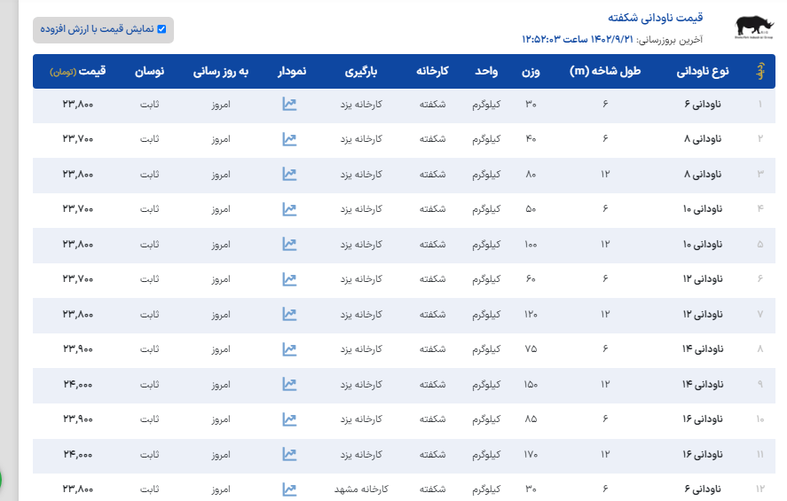View chart icon for ناودانی 12, 60 kg row
The image size is (787, 501).
(x=289, y=279)
